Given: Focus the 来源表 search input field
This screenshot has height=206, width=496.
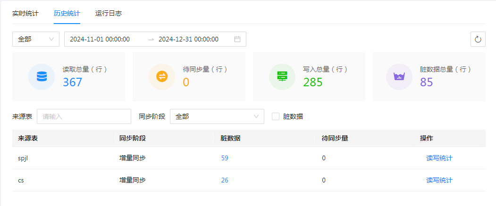Looking at the screenshot, I should (84, 116).
